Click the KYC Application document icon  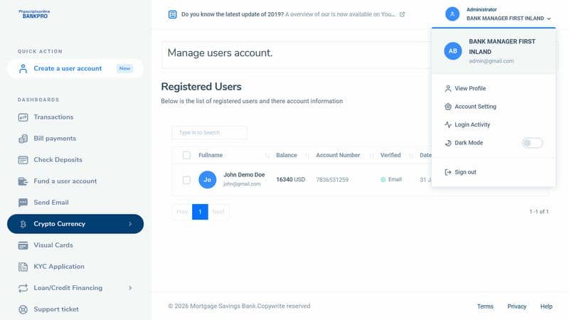[23, 267]
